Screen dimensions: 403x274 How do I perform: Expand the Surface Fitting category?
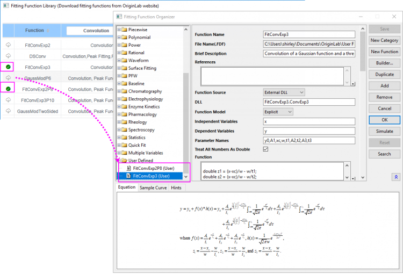119,68
